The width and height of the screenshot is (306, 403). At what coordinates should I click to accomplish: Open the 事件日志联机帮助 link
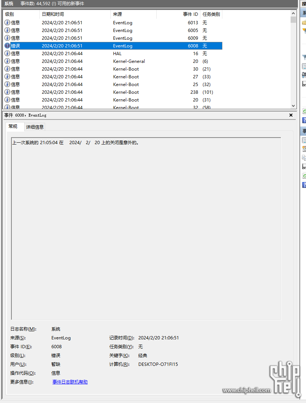point(70,382)
